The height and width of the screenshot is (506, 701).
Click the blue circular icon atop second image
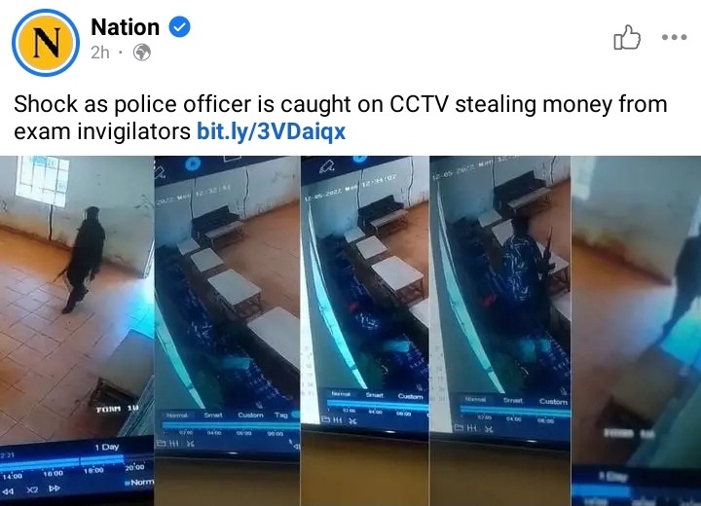(193, 163)
